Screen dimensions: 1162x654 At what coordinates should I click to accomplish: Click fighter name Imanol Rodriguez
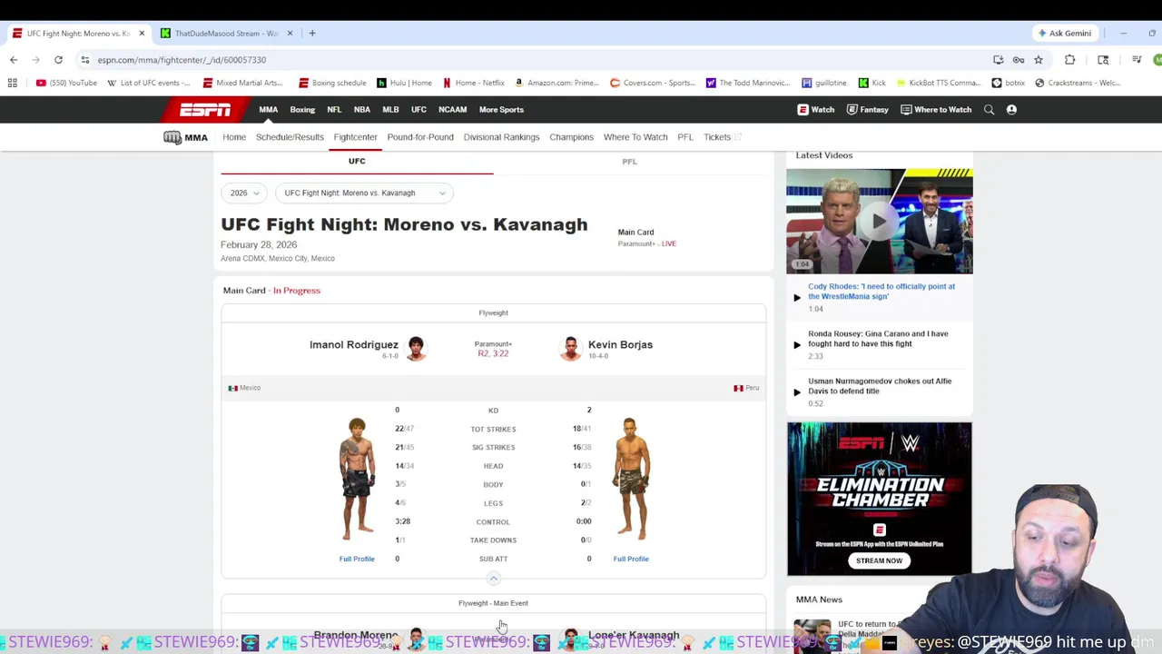coord(354,345)
